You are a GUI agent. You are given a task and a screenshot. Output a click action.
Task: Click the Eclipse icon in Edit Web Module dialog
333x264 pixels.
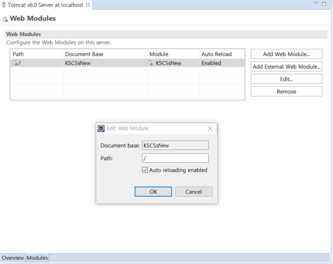coord(101,128)
